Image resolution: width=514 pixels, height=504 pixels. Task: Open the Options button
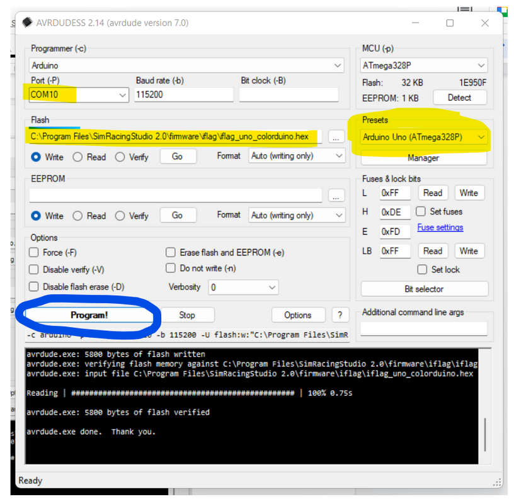click(298, 315)
